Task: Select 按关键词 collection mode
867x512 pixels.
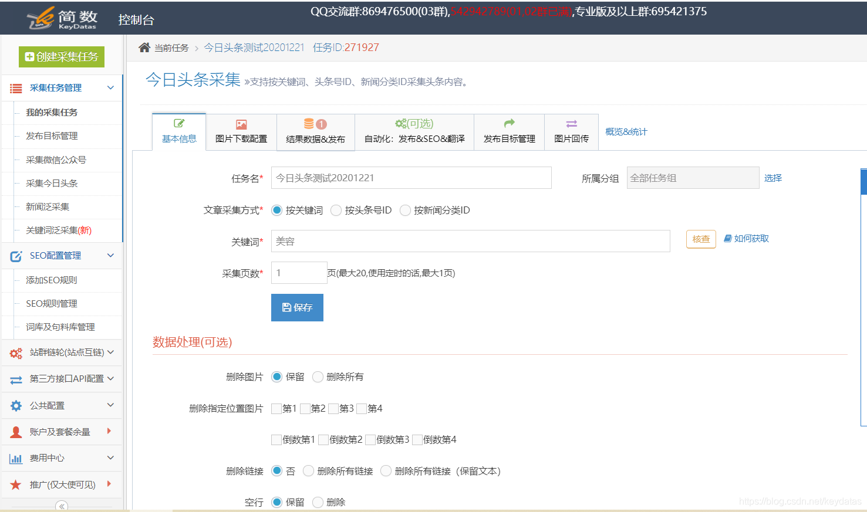Action: (x=277, y=210)
